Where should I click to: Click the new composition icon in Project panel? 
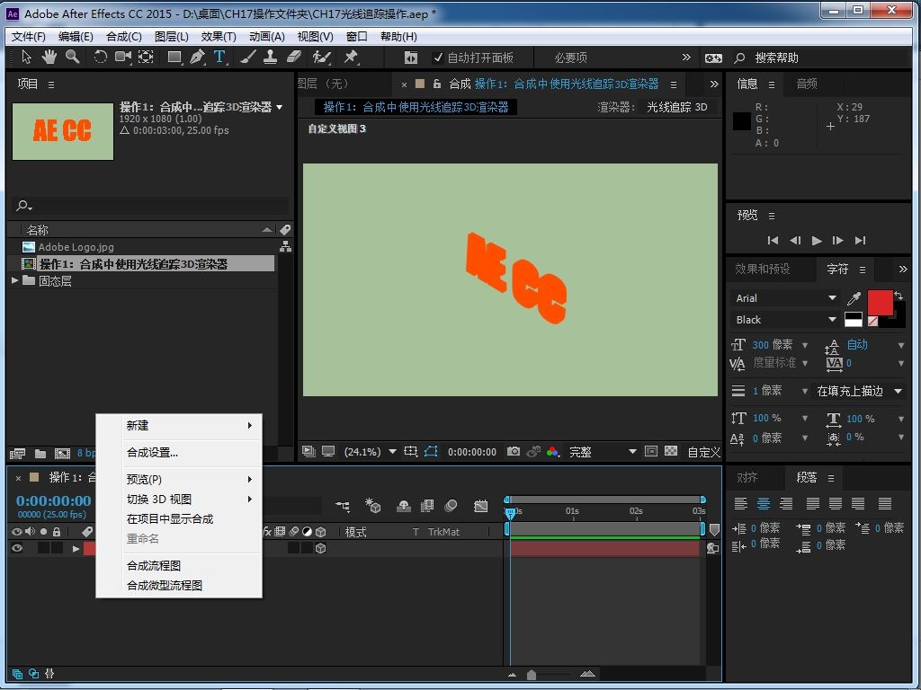point(62,453)
